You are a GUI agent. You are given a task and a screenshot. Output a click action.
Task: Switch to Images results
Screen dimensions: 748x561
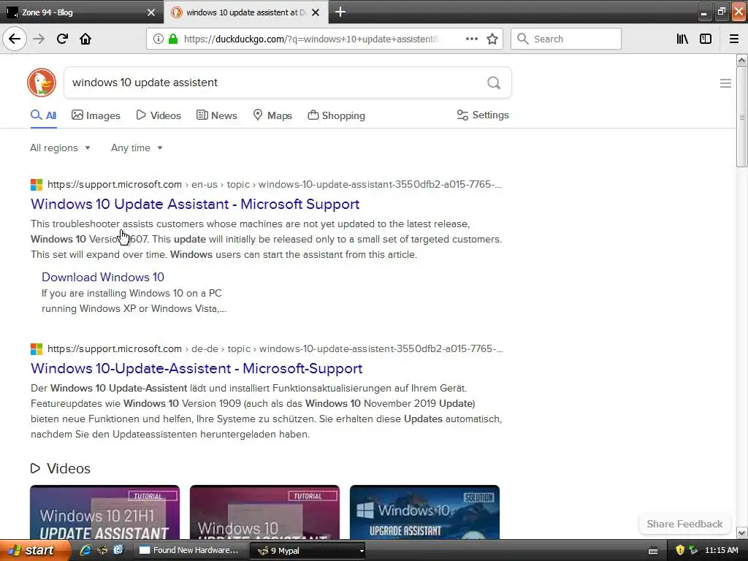96,115
